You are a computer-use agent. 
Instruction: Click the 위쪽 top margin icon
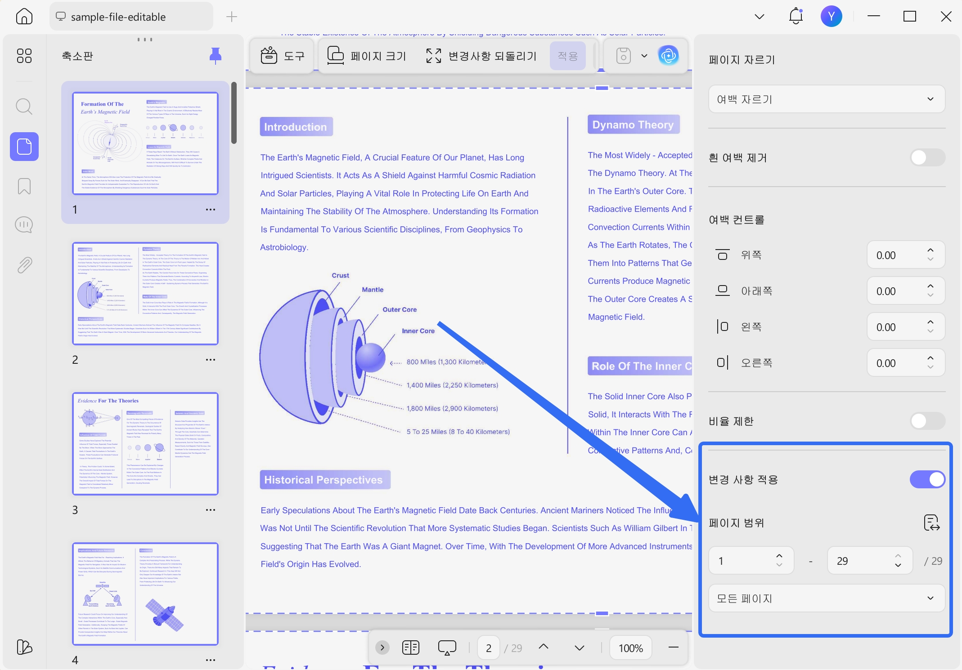723,255
